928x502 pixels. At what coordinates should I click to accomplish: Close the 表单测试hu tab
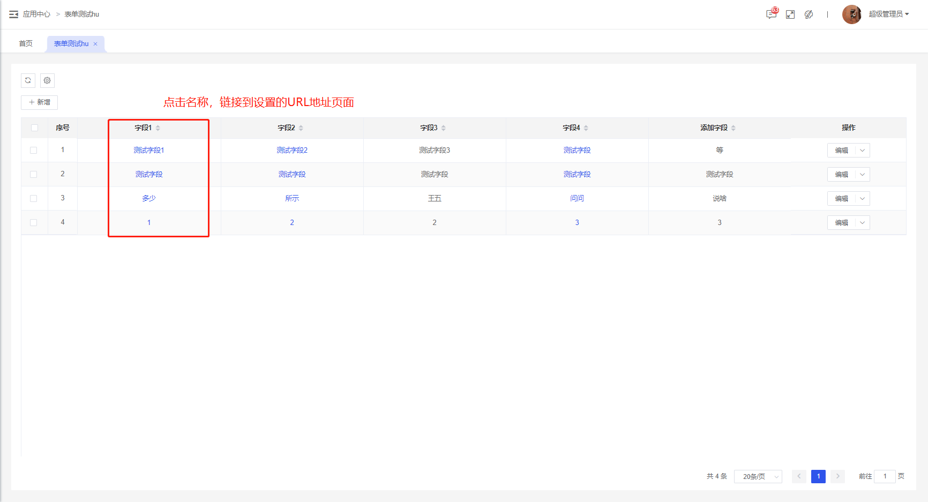tap(95, 44)
